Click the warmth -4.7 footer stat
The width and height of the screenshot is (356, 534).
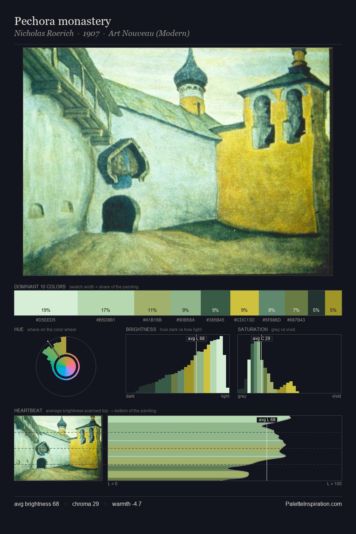pyautogui.click(x=127, y=504)
